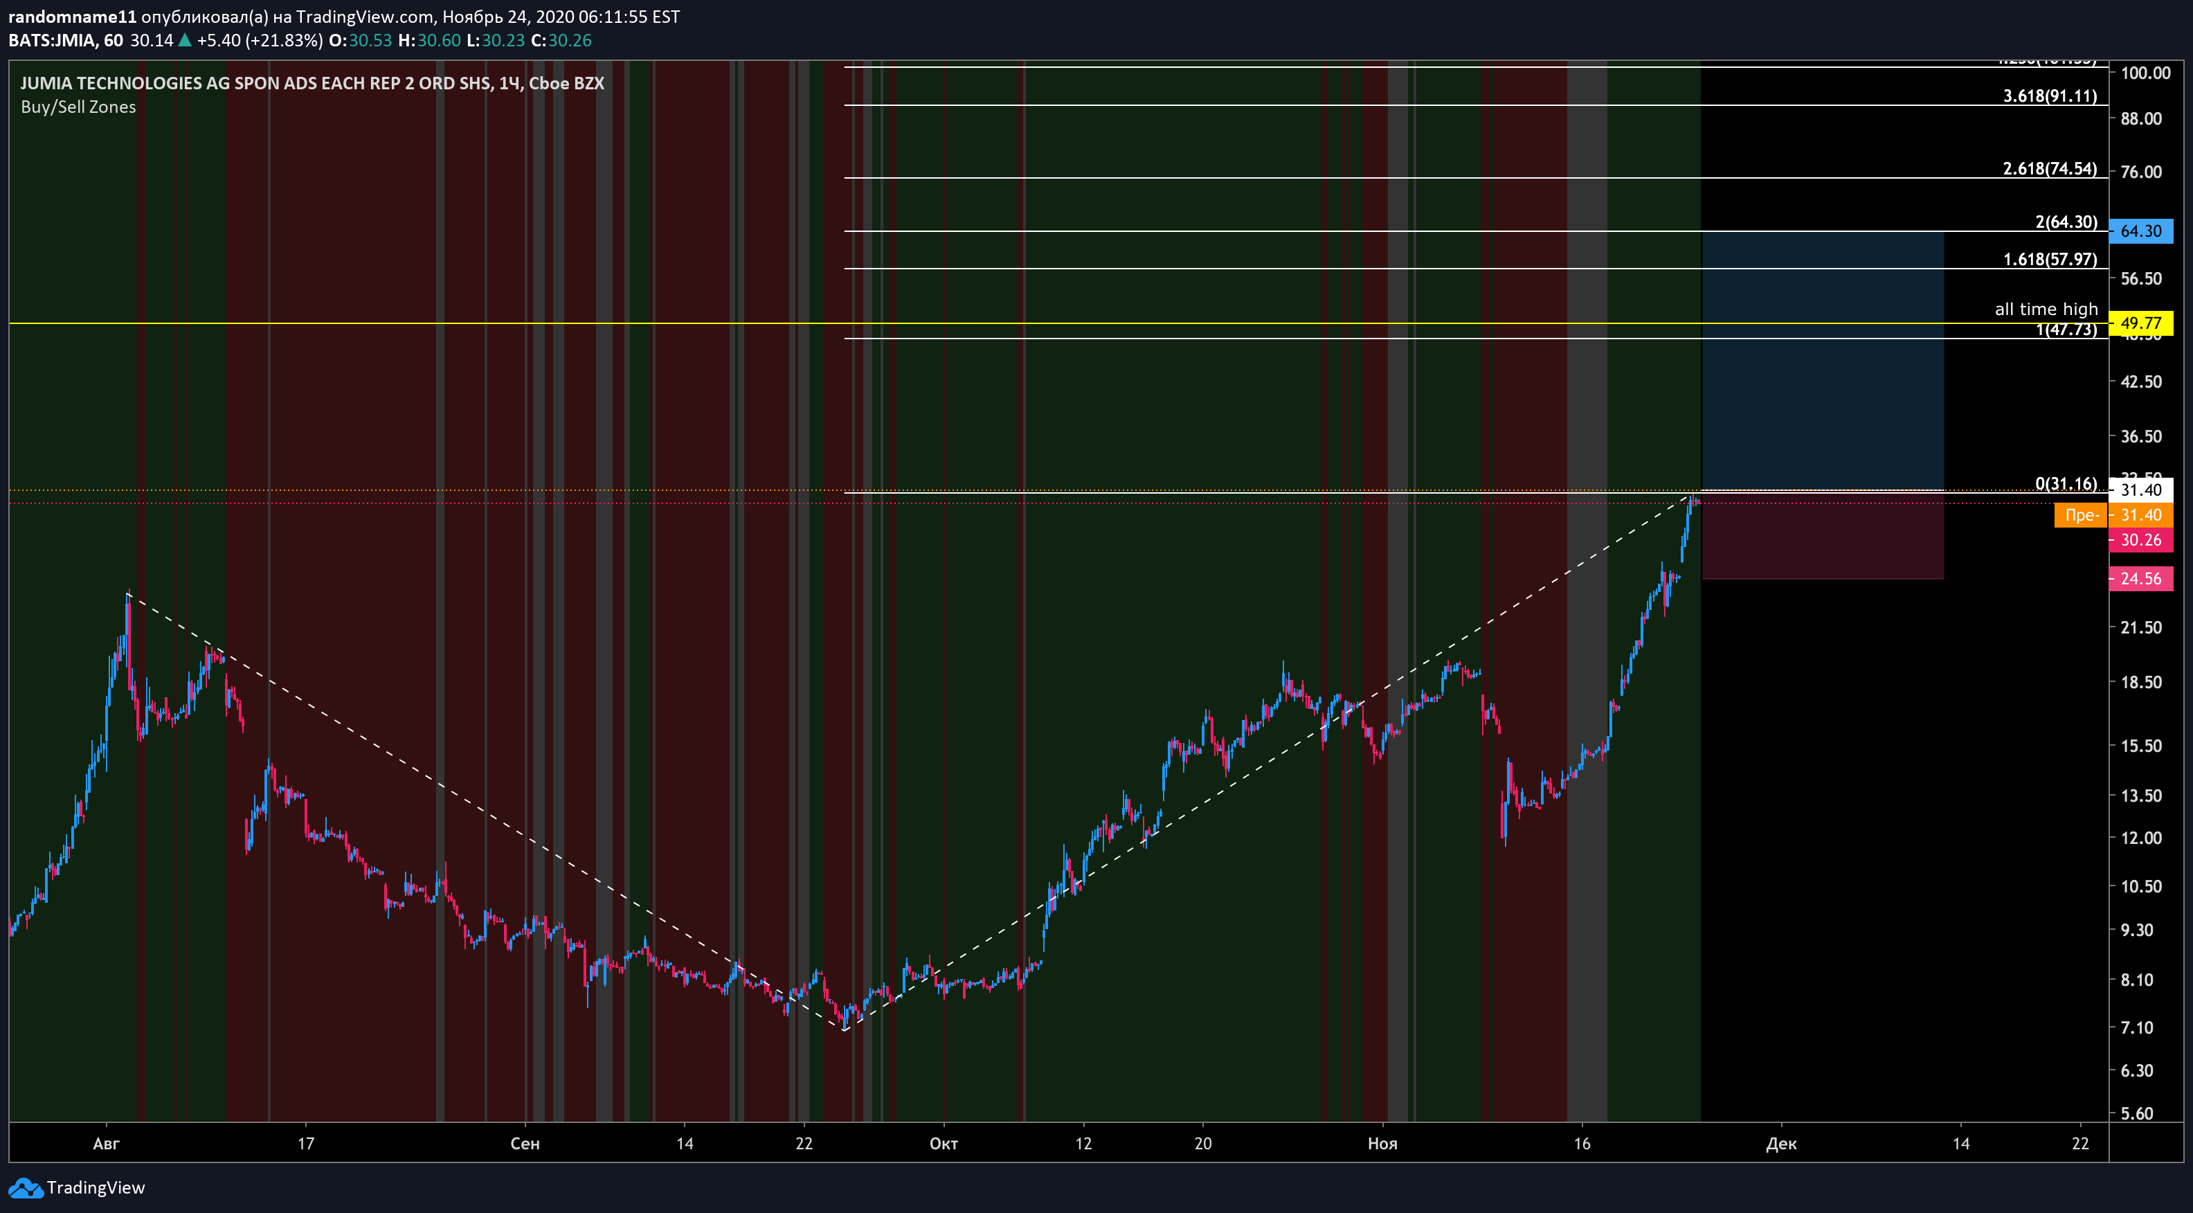Click the Buy/Sell Zones indicator label
Screen dimensions: 2193x1213
78,107
